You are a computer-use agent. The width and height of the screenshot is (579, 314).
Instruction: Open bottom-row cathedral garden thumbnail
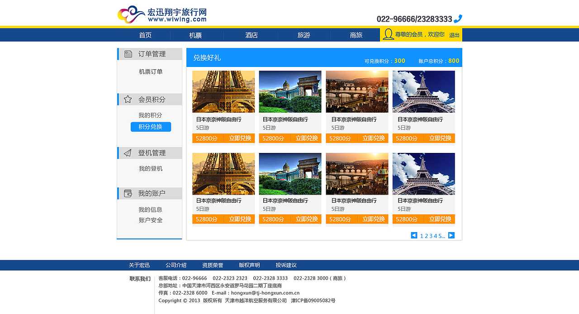tap(290, 174)
